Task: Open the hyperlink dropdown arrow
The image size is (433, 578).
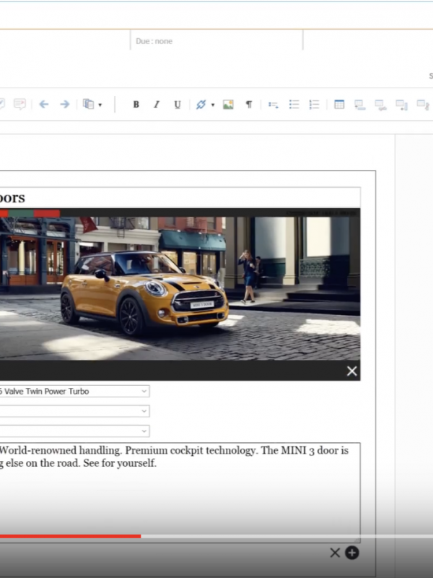Action: click(212, 105)
